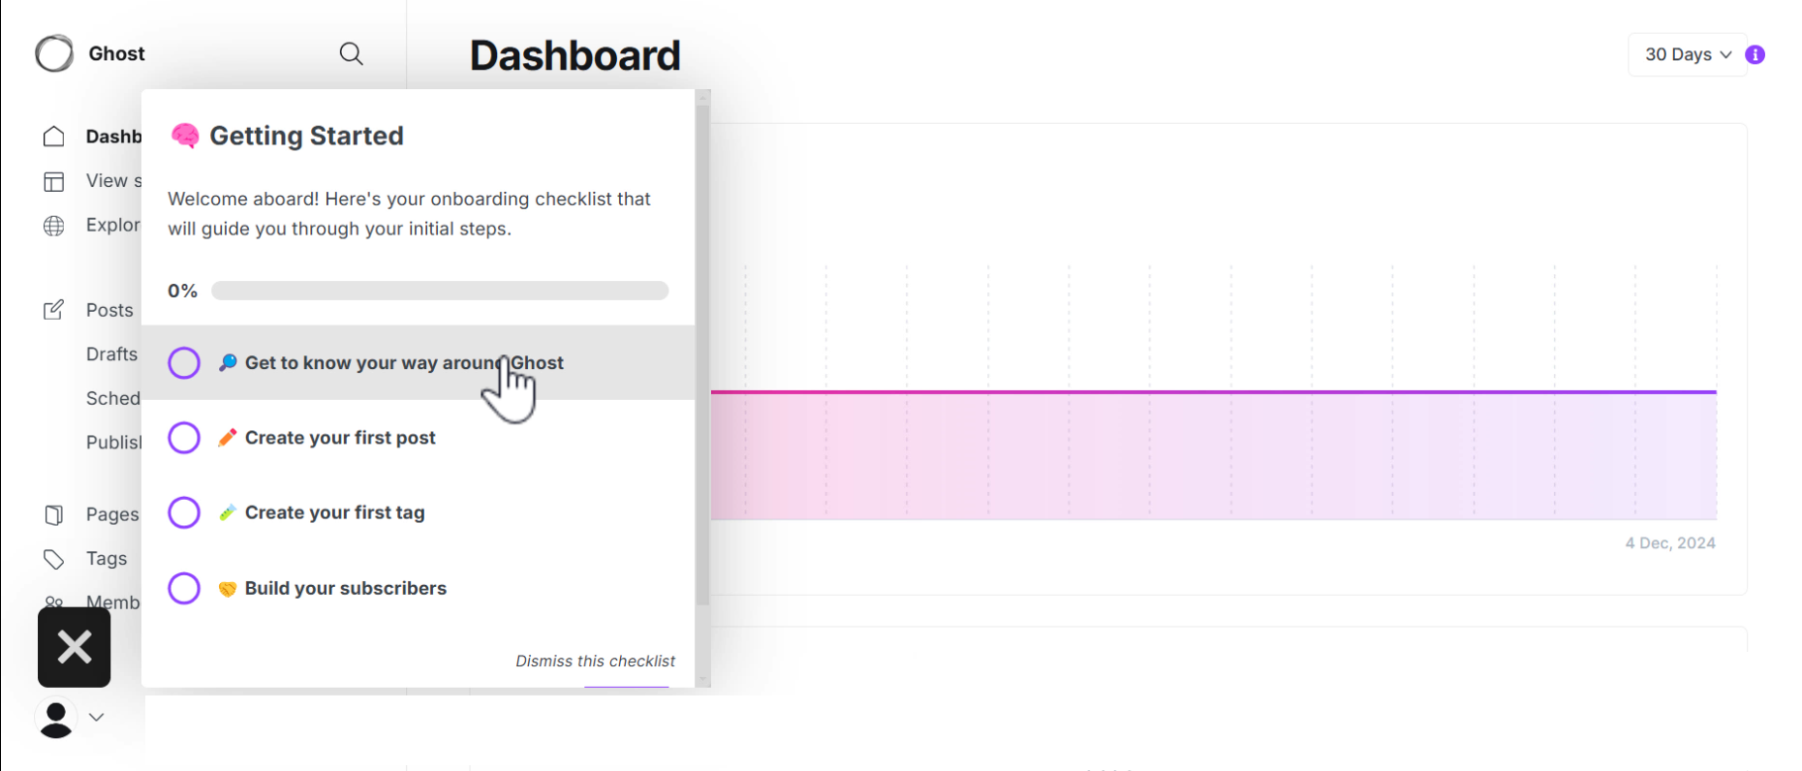Click the Explore globe icon
This screenshot has height=771, width=1802.
pyautogui.click(x=54, y=226)
